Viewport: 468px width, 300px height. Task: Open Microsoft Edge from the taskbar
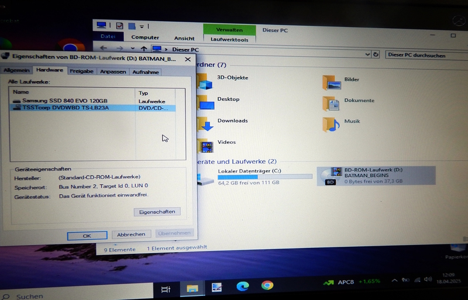pos(243,287)
